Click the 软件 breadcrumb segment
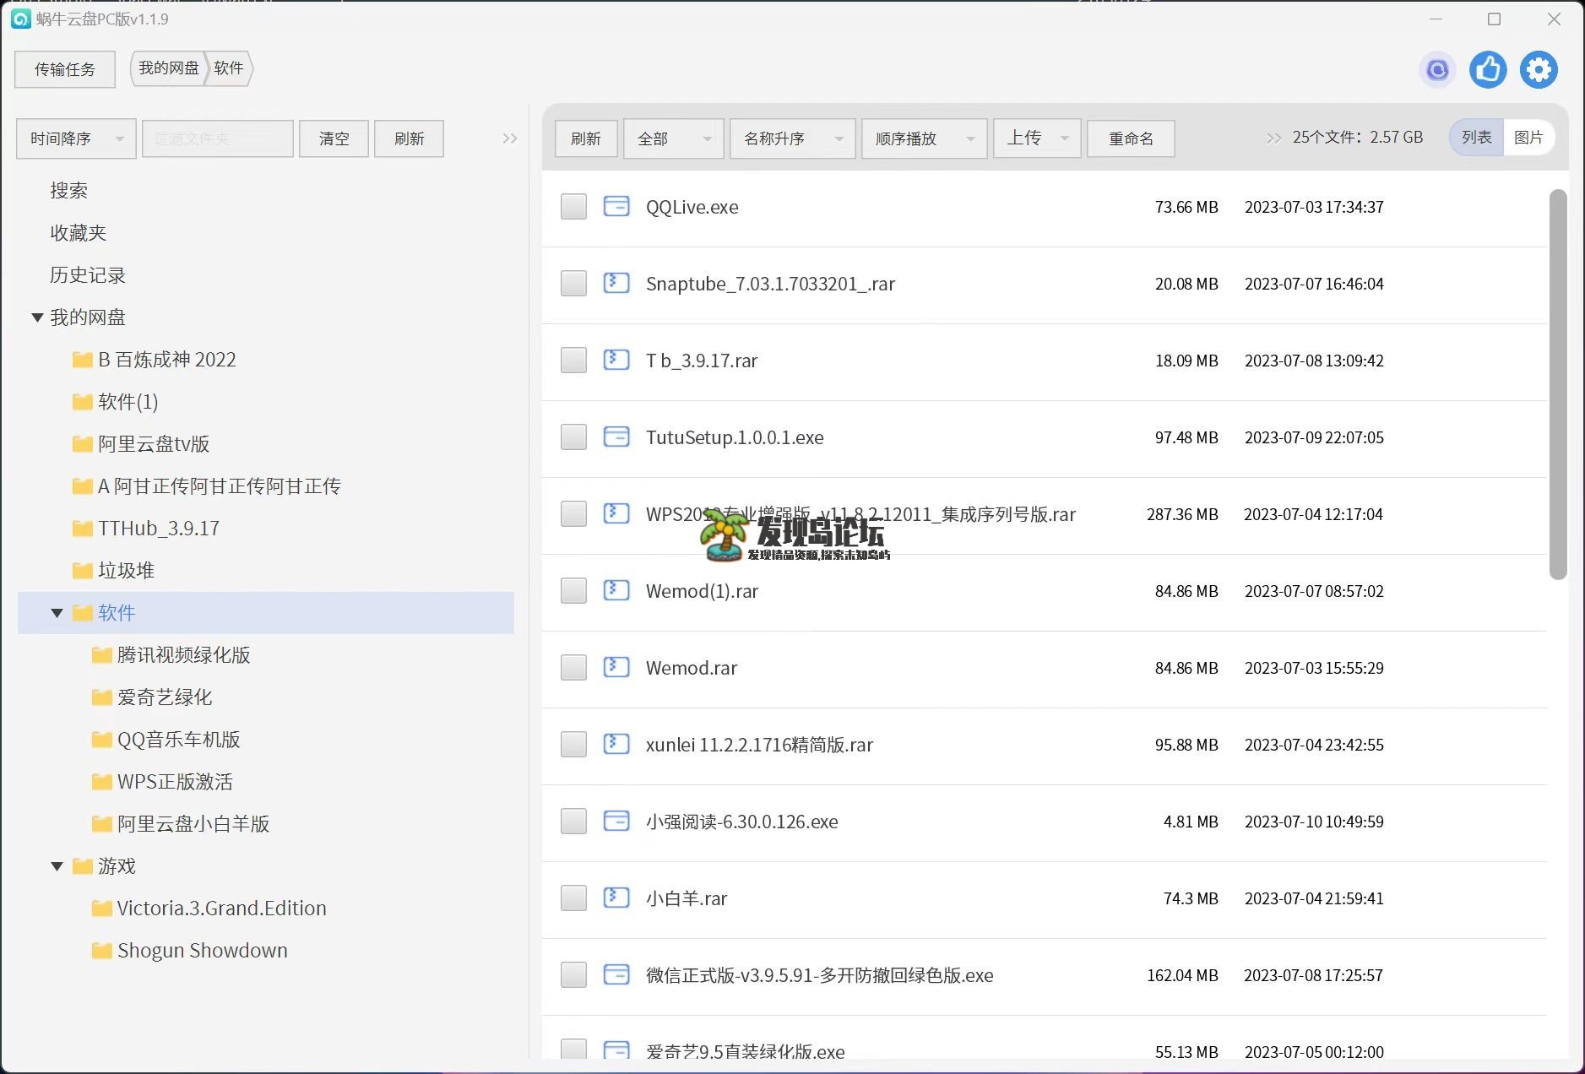This screenshot has width=1585, height=1074. pyautogui.click(x=229, y=68)
